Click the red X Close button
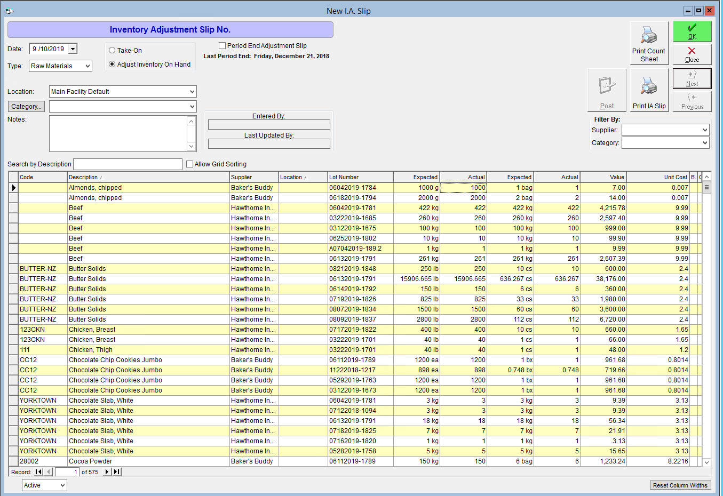Screen dimensions: 723x496 click(692, 54)
